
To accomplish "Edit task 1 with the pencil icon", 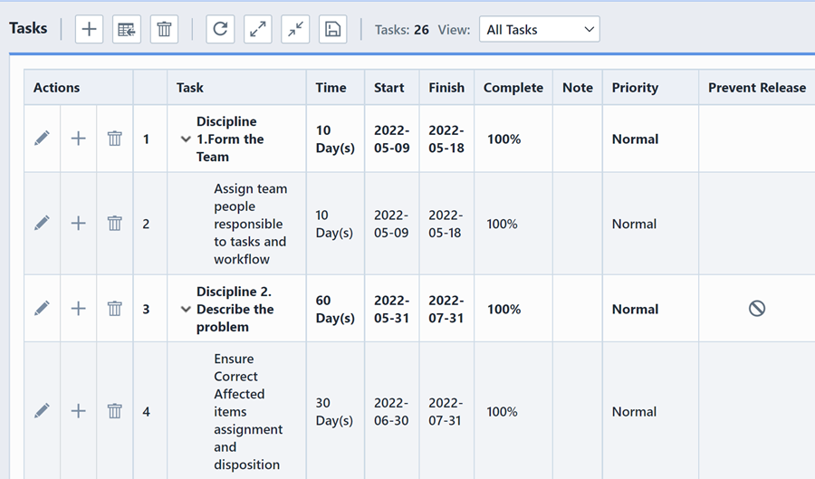I will point(42,139).
